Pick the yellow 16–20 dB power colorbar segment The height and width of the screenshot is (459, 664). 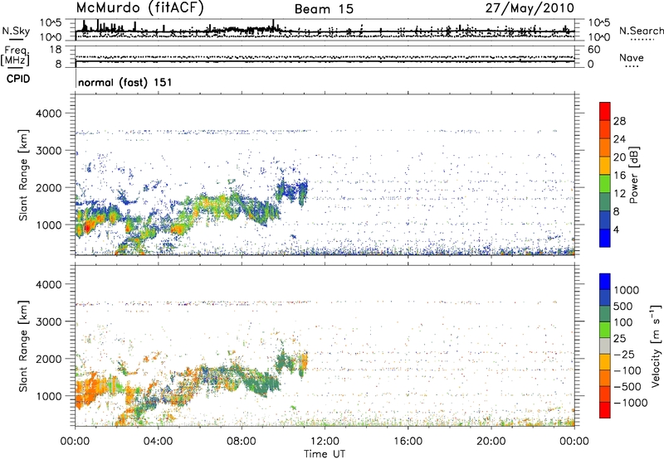coord(605,165)
